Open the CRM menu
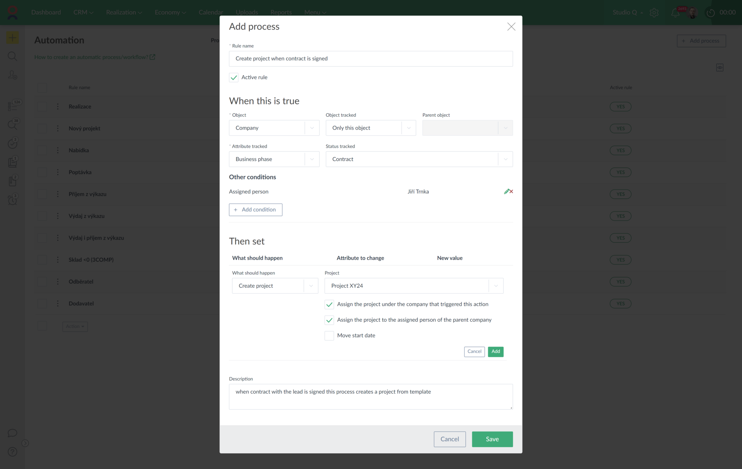The image size is (742, 469). pyautogui.click(x=83, y=12)
